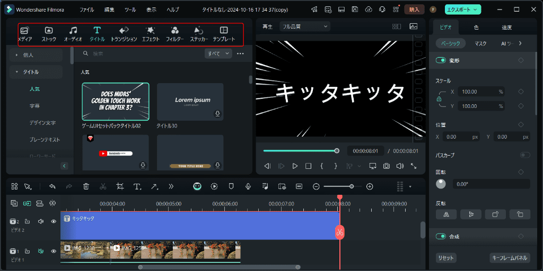Click the right arrow for more property tabs
The image size is (543, 271).
coord(520,43)
